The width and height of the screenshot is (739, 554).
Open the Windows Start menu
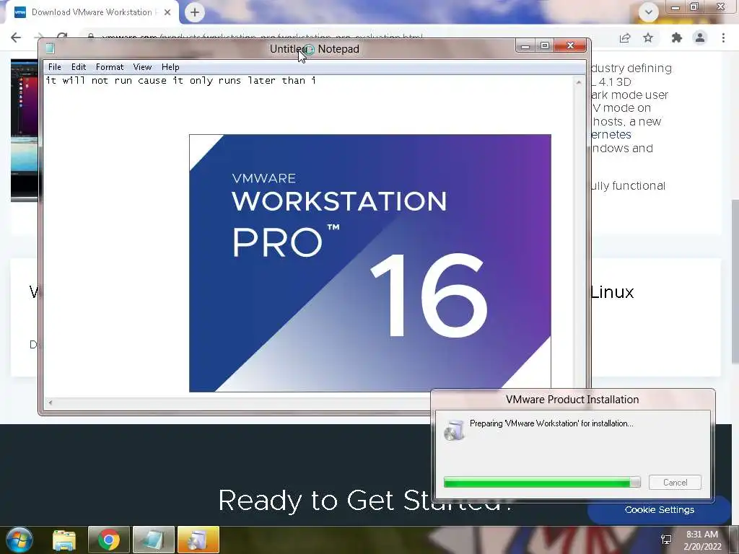(19, 540)
